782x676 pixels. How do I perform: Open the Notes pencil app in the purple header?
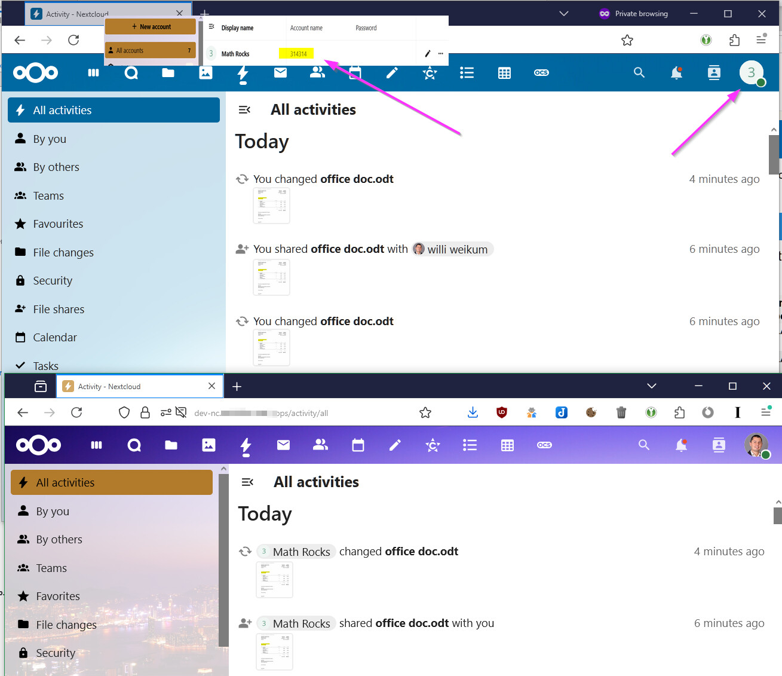click(x=395, y=445)
